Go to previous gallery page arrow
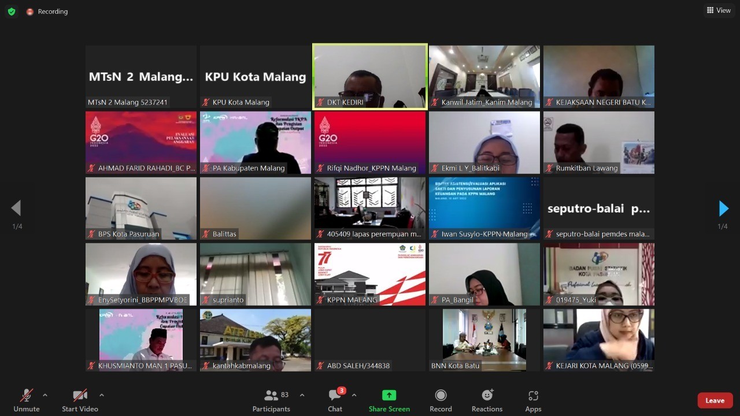Viewport: 740px width, 416px height. (16, 208)
